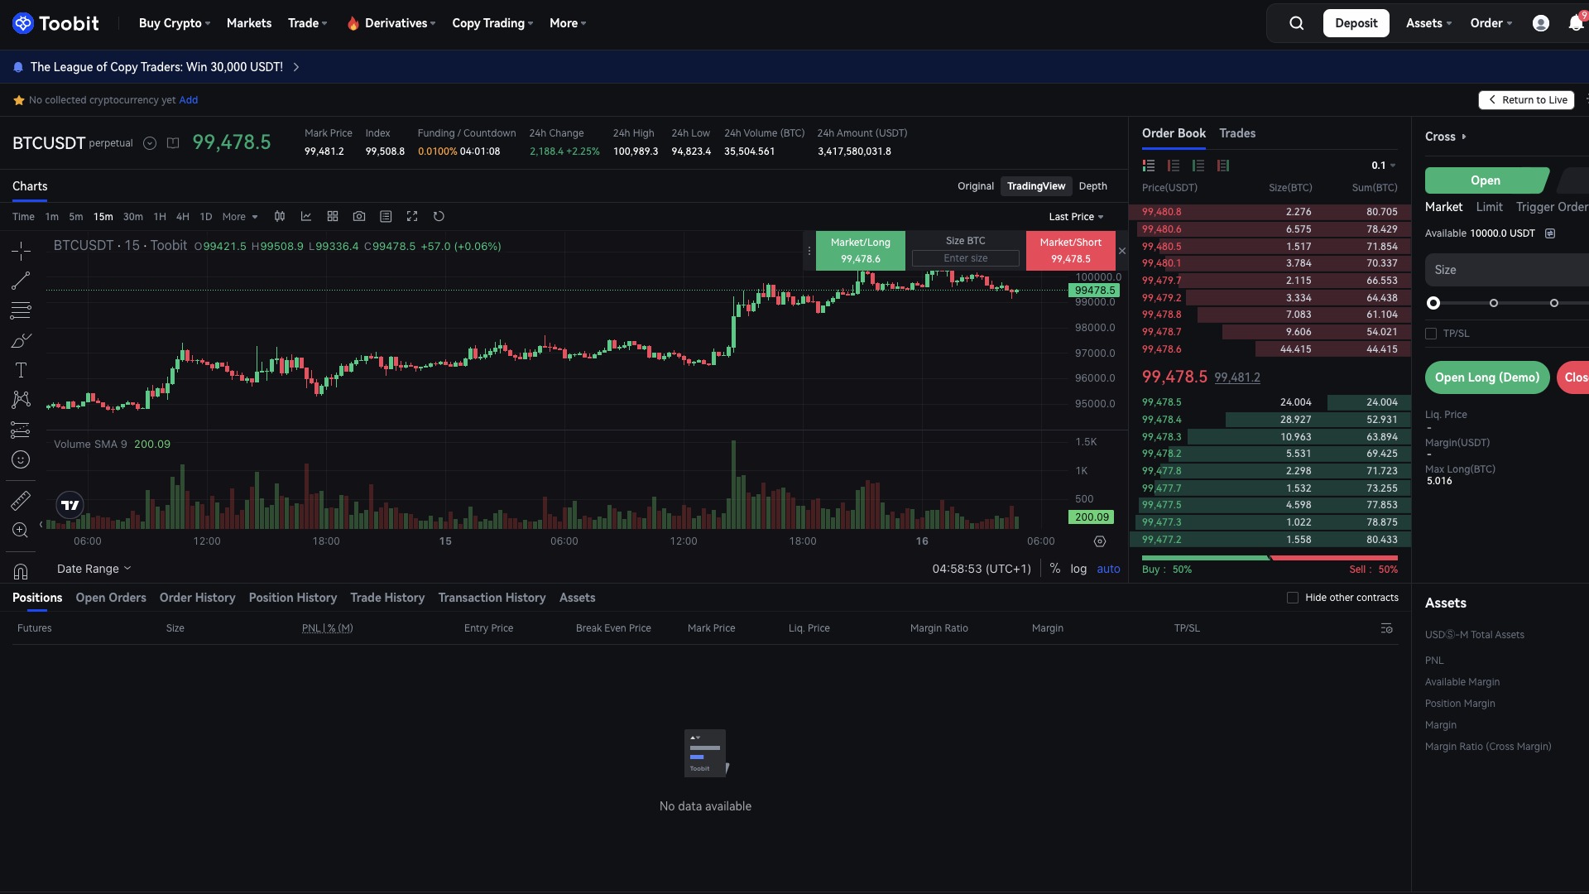Open the Trade History tab

point(387,598)
